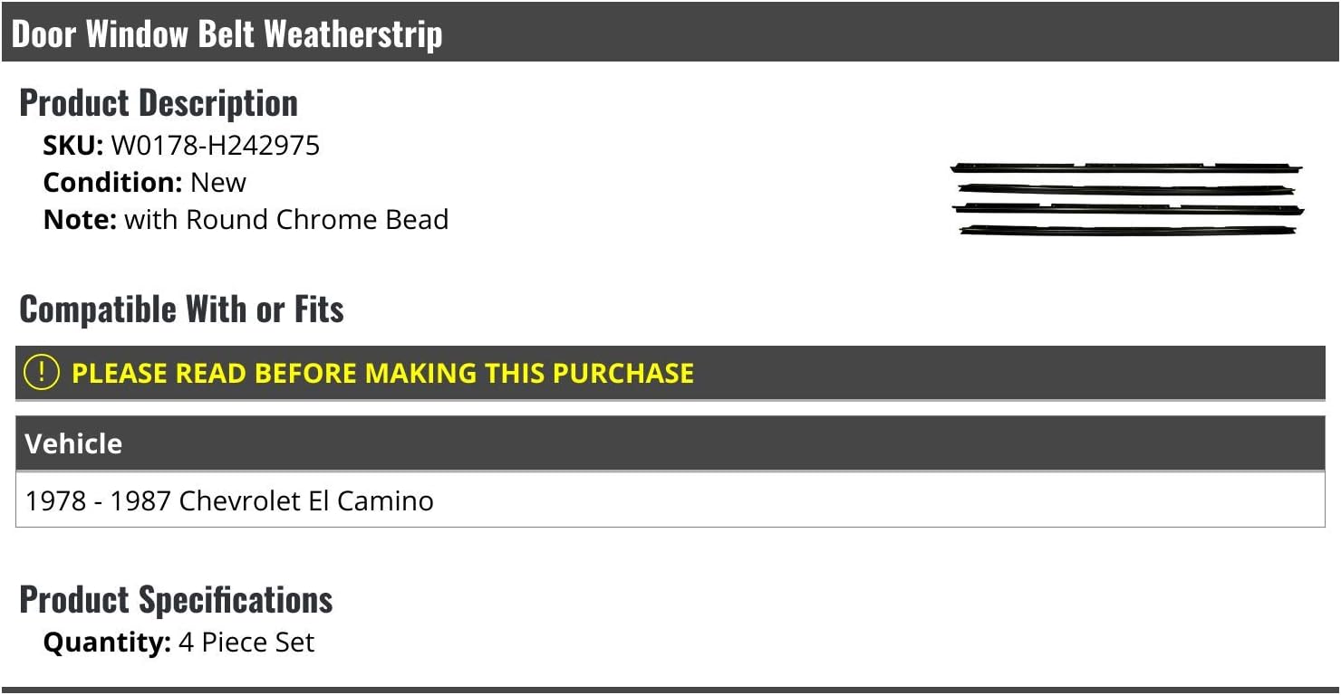Click the bottom weatherstrip piece in image

(1128, 231)
